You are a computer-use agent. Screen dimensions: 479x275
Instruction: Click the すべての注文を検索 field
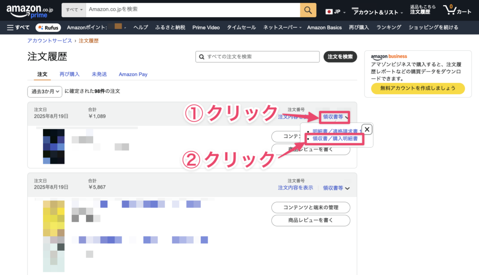(258, 56)
